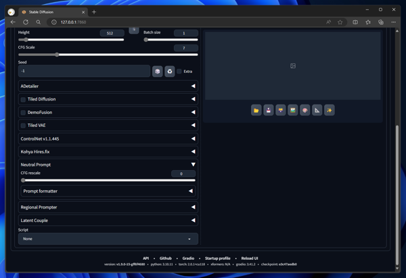406x278 pixels.
Task: Click the Seed input field
Action: click(x=84, y=71)
